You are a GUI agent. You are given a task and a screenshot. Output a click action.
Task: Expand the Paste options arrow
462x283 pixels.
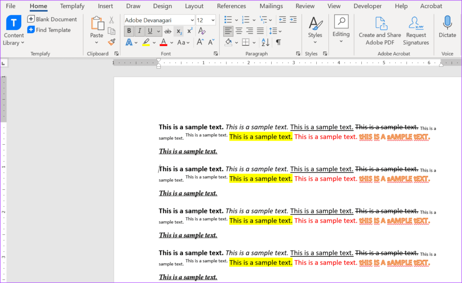(x=97, y=43)
